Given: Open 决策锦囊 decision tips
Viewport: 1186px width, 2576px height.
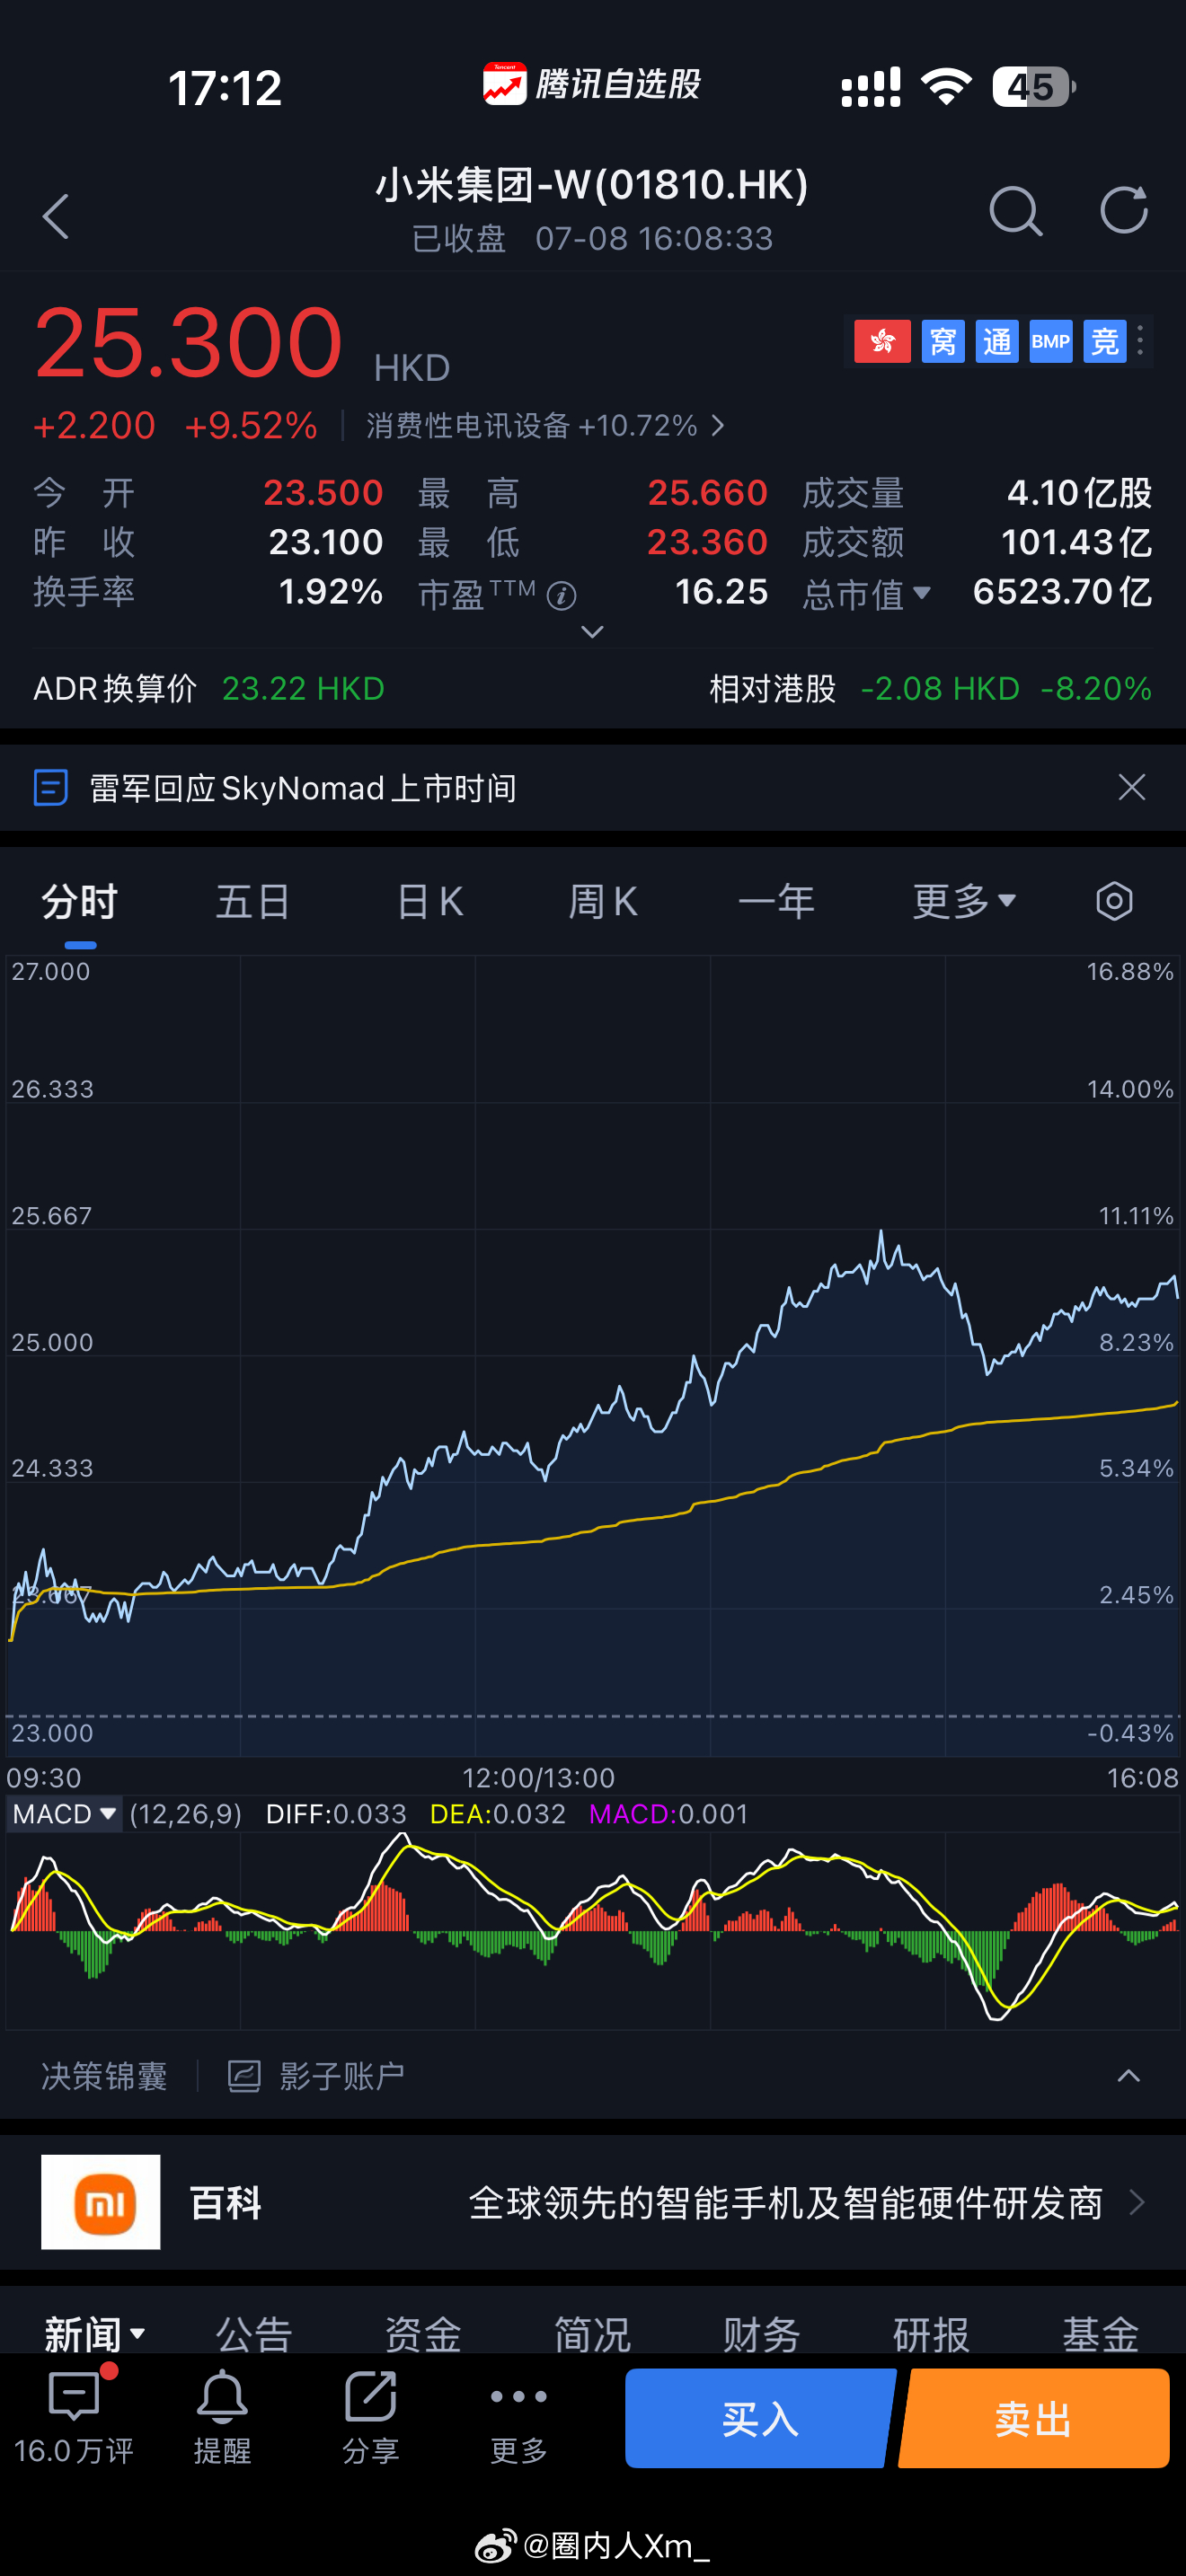Looking at the screenshot, I should click(104, 2077).
